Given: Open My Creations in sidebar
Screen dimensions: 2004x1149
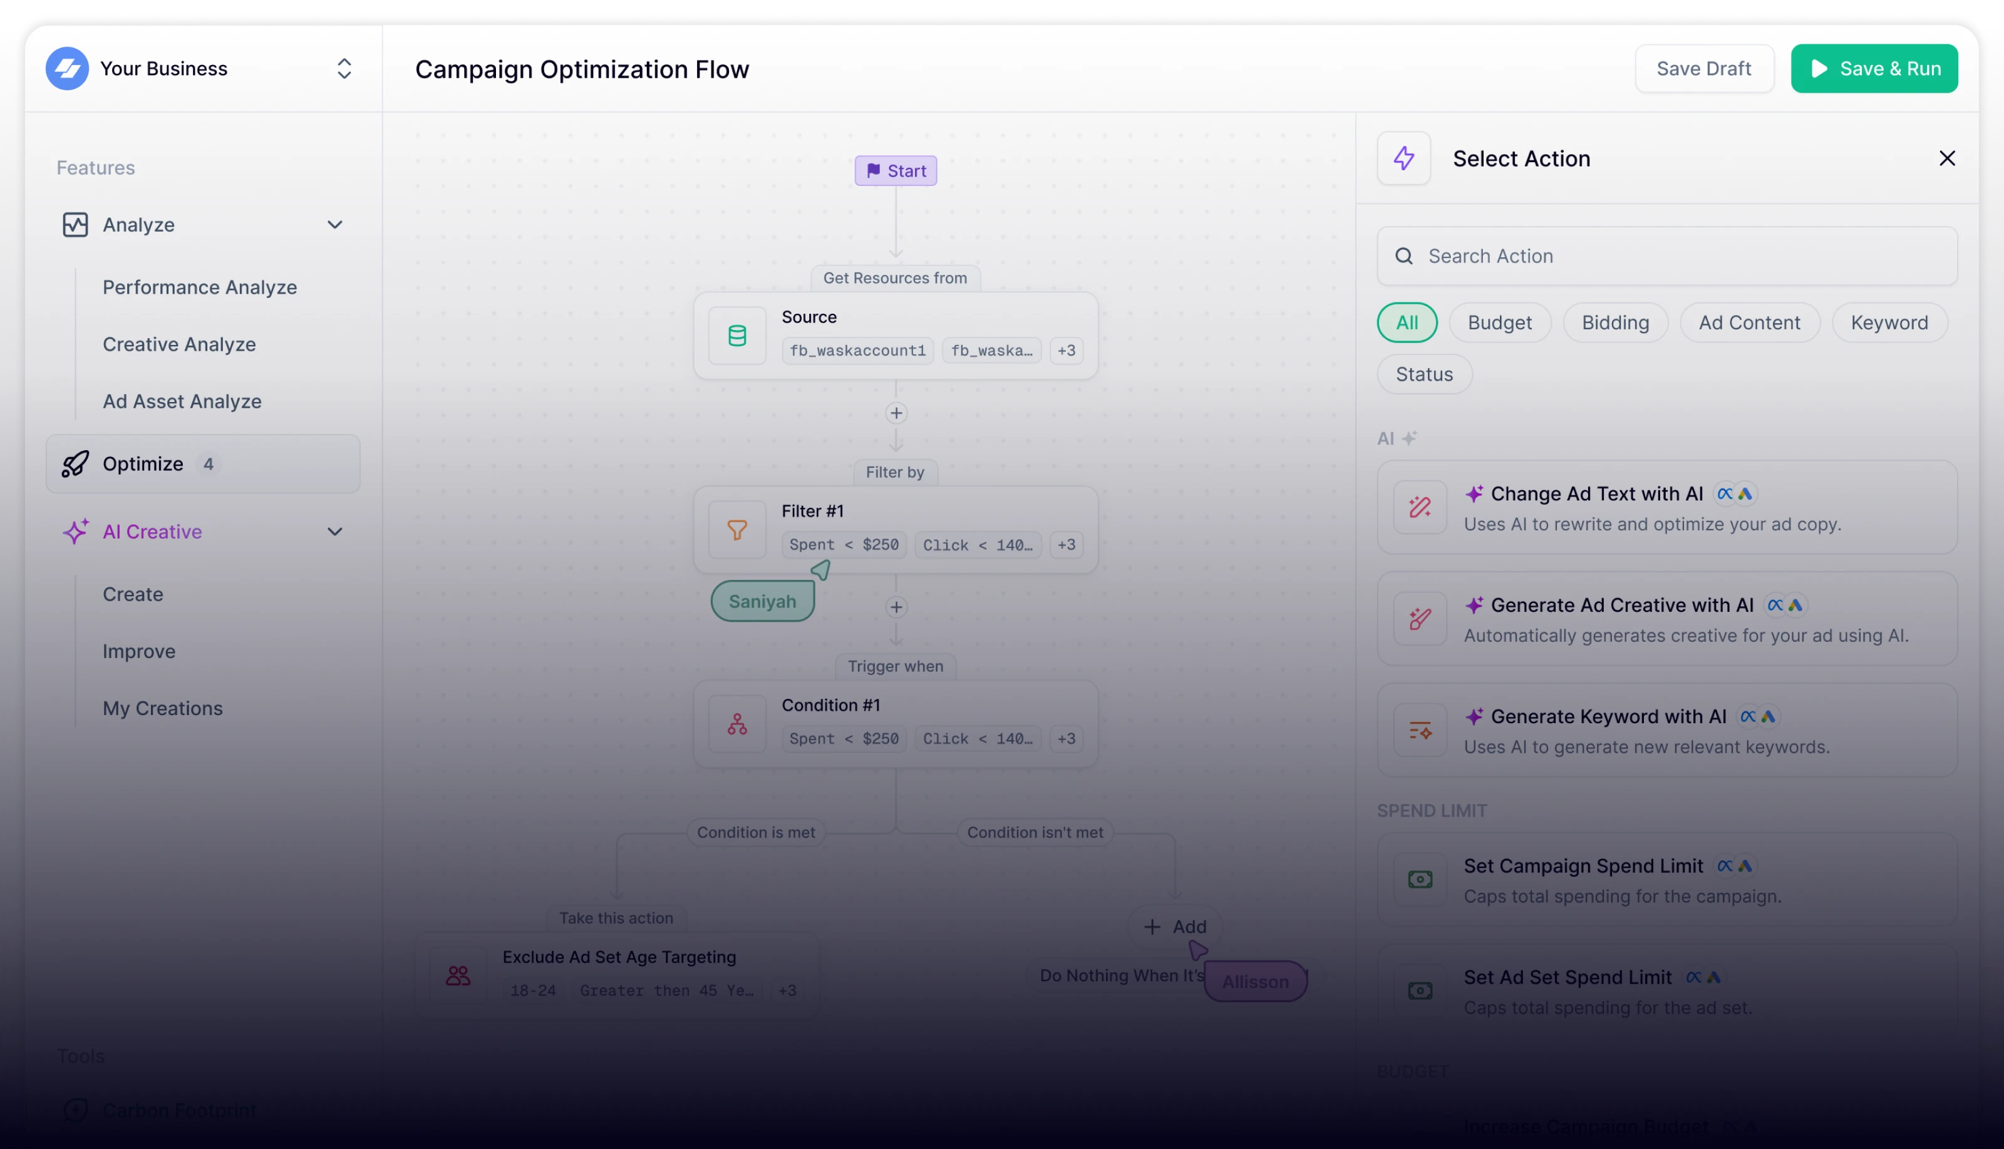Looking at the screenshot, I should [163, 708].
